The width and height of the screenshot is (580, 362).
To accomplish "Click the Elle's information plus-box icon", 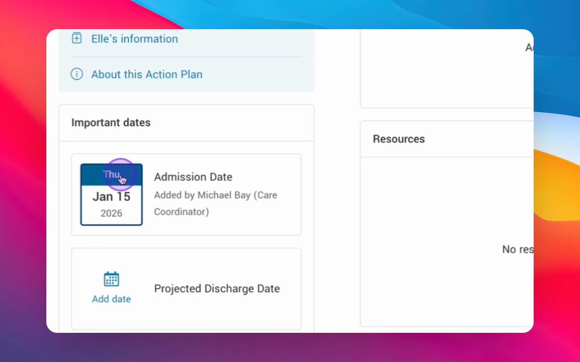I will click(x=77, y=38).
